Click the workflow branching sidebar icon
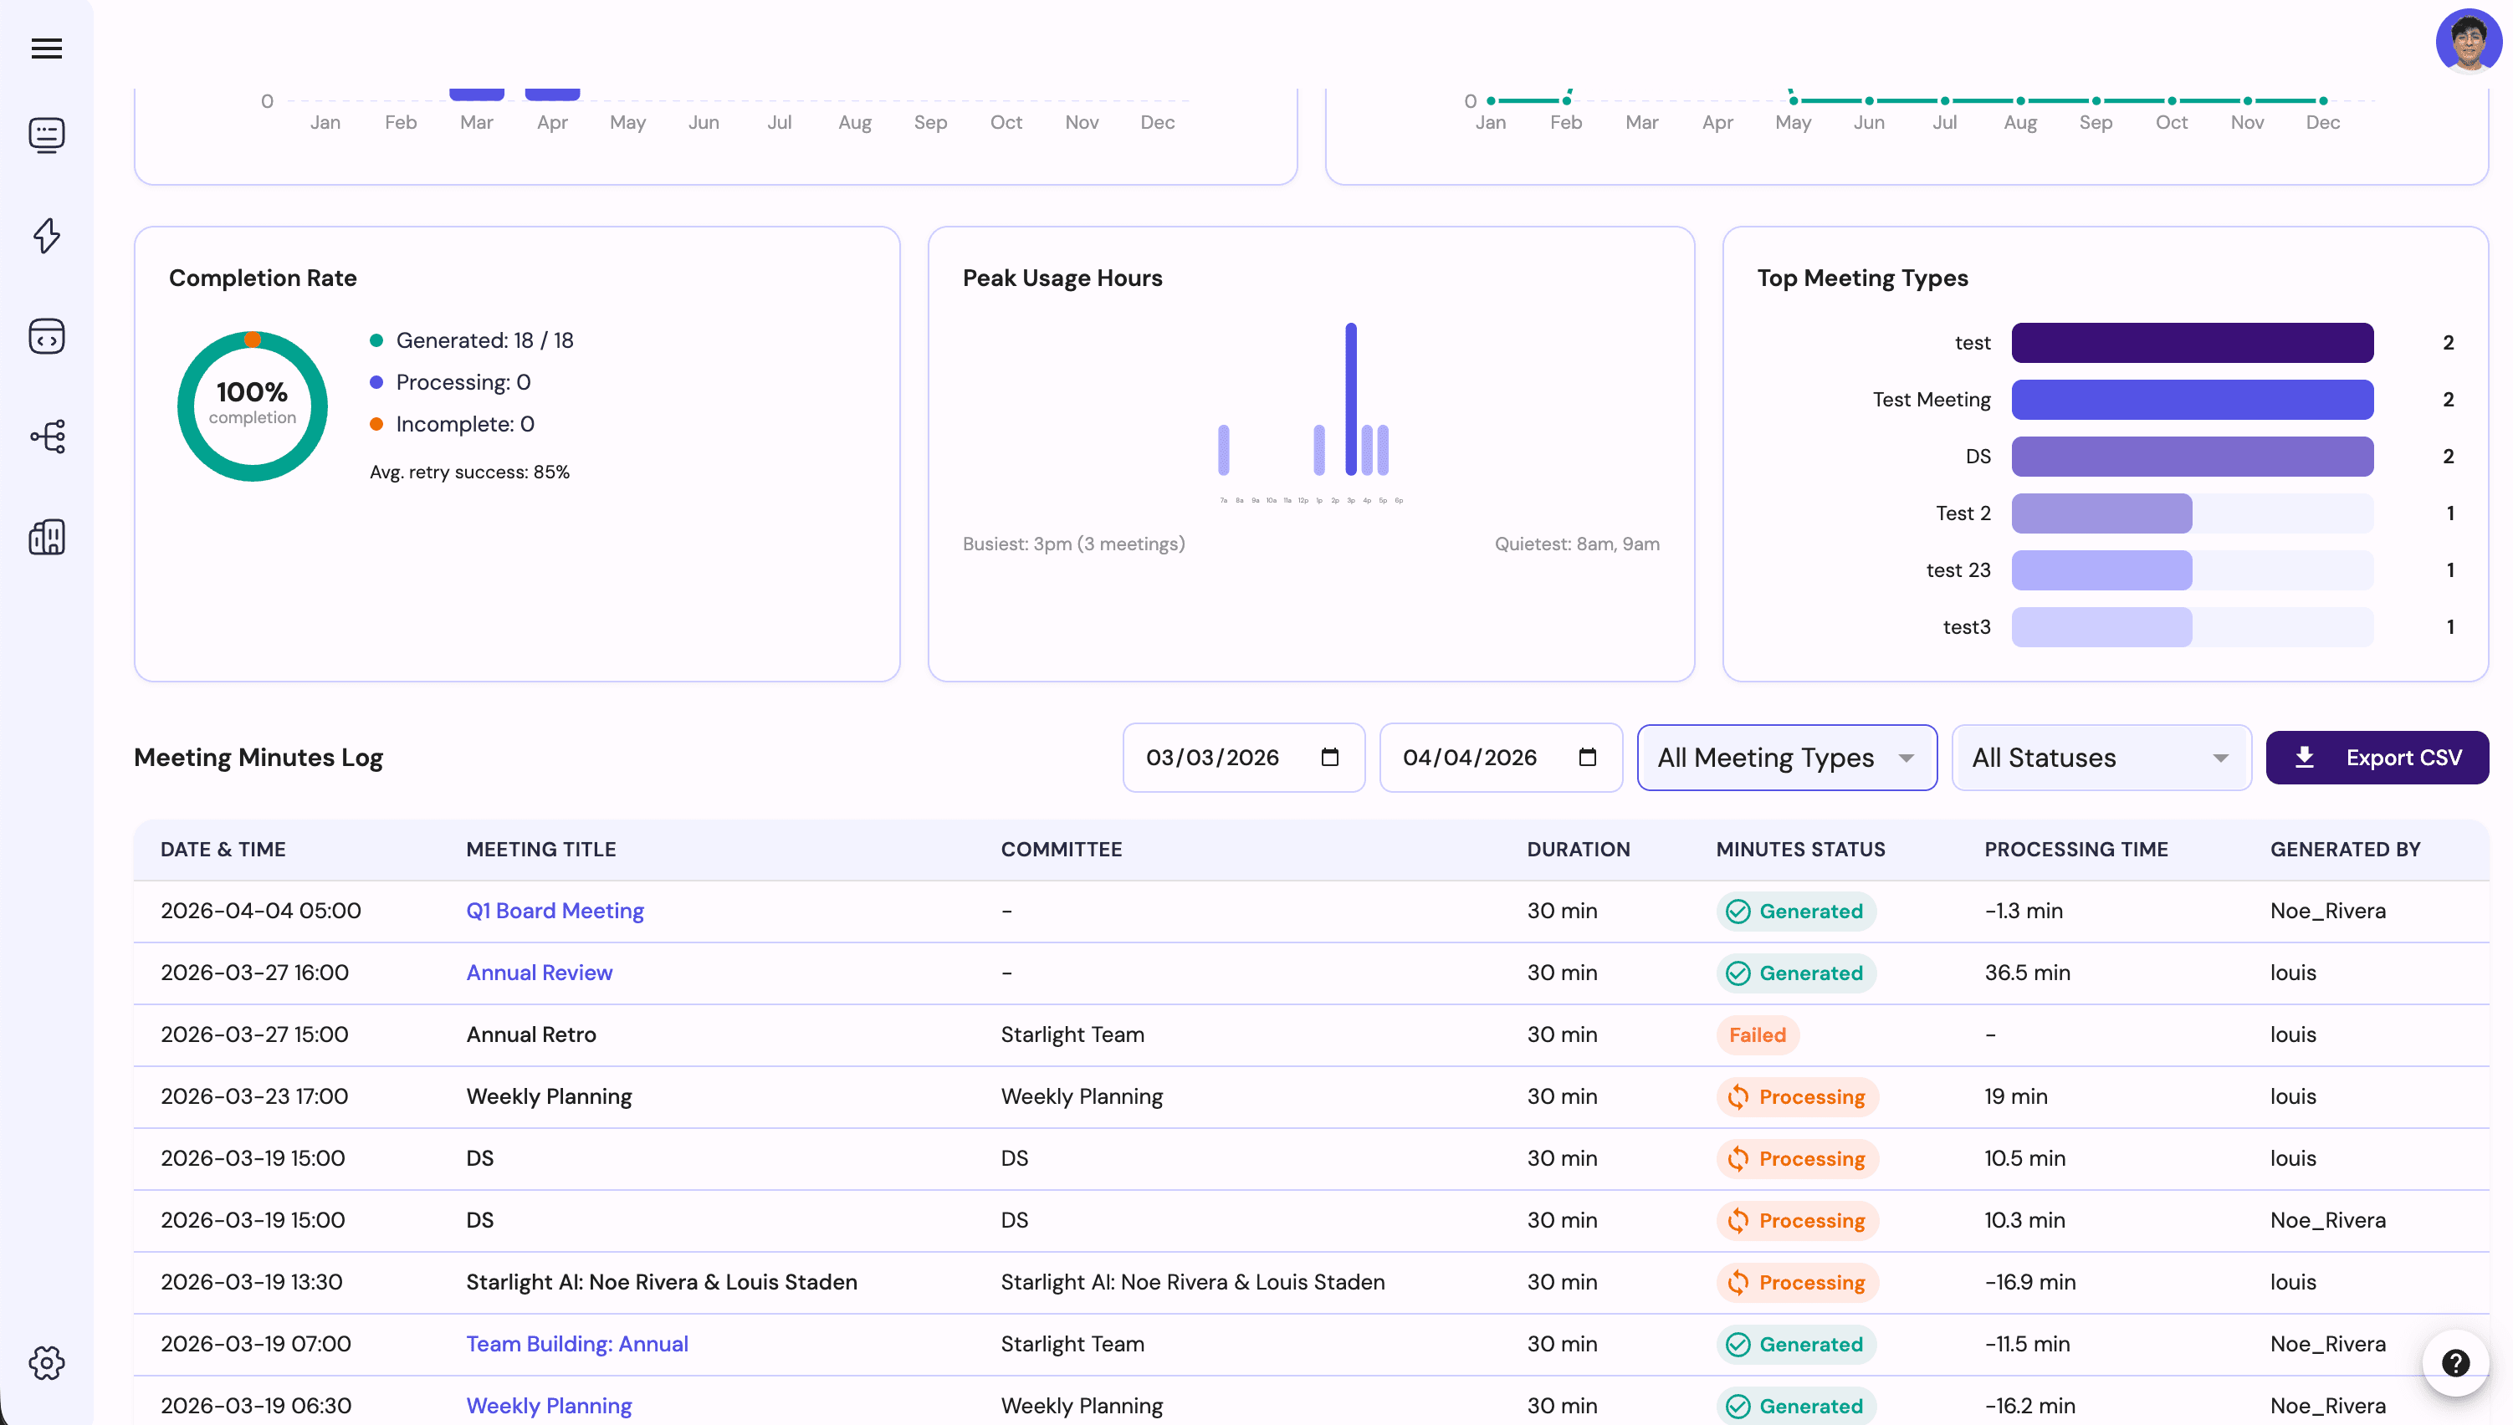The image size is (2513, 1425). [46, 437]
